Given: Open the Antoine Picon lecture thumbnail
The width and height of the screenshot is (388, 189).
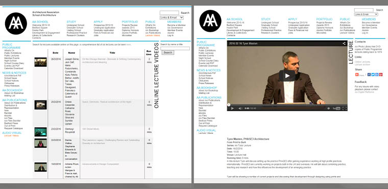Looking at the screenshot, I should pos(40,167).
